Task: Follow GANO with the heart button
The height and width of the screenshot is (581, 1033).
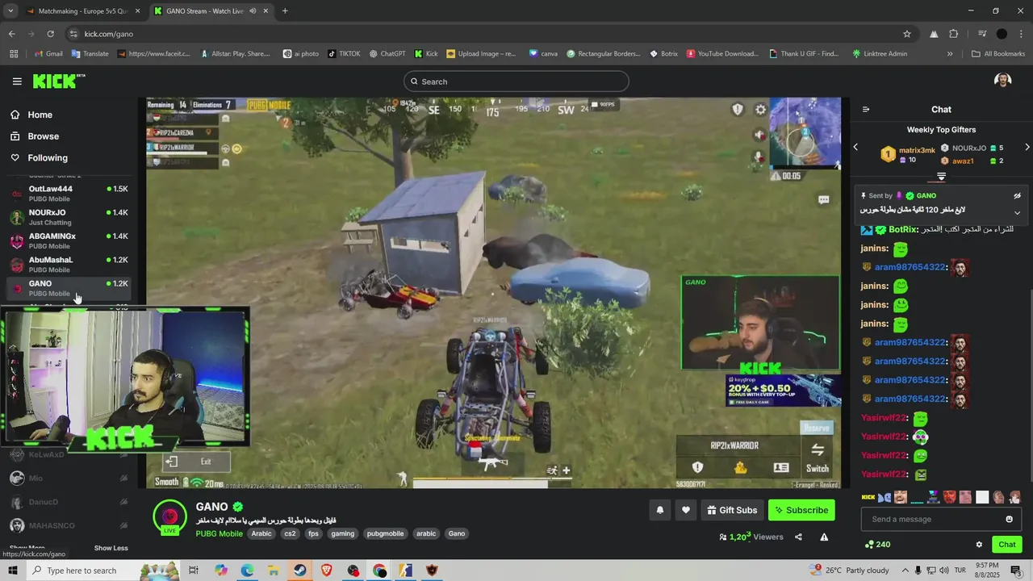Action: tap(686, 510)
